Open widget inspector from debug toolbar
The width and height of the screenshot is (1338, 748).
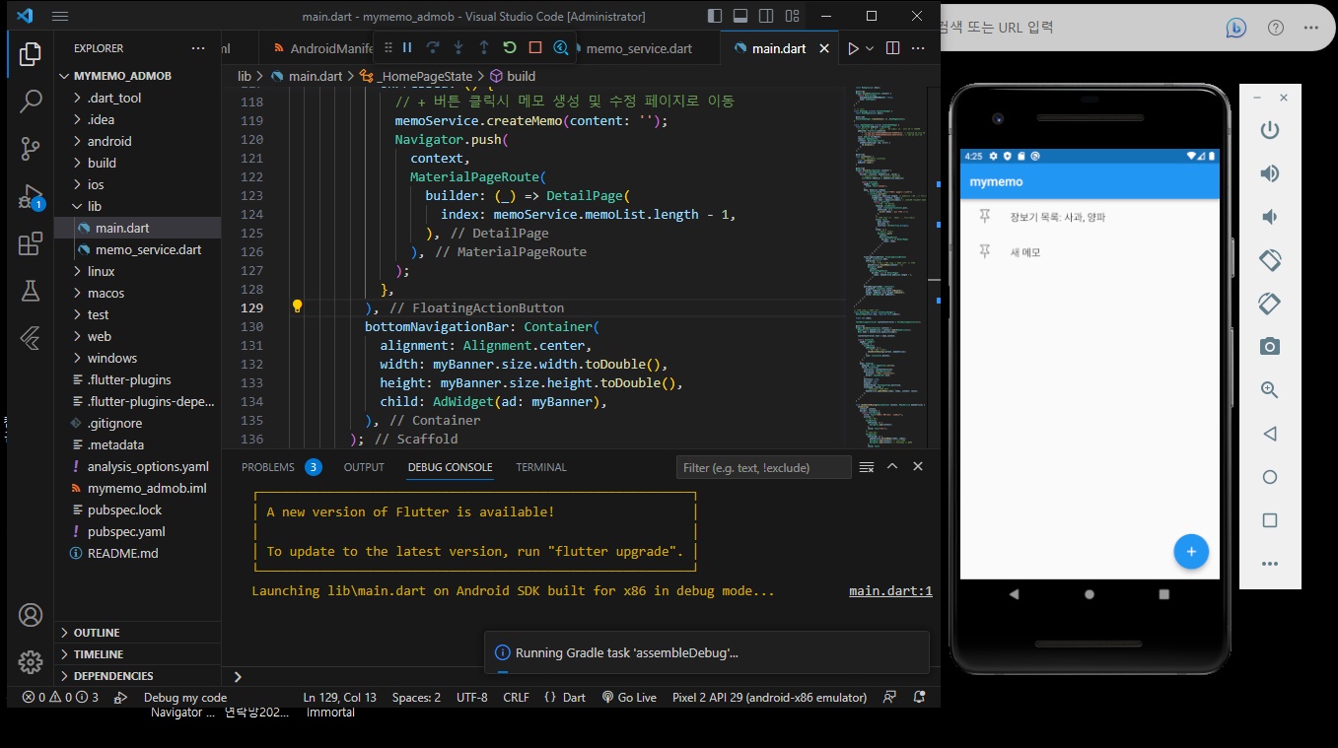561,47
